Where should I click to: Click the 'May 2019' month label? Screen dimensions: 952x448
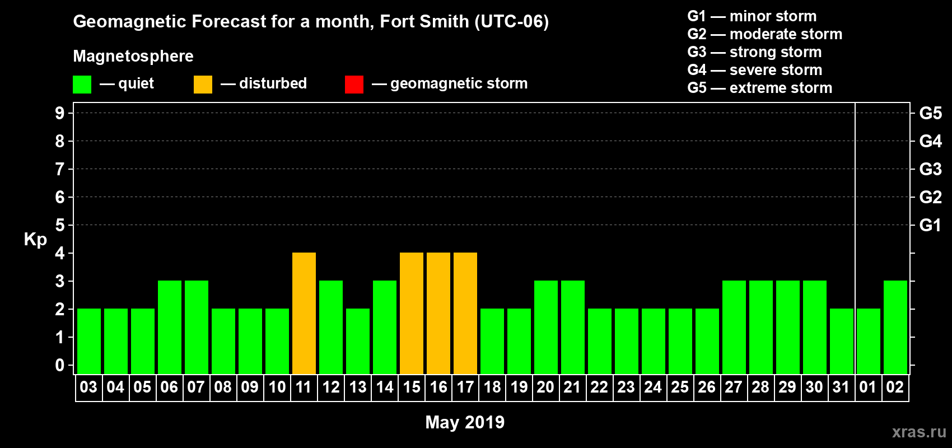click(465, 422)
